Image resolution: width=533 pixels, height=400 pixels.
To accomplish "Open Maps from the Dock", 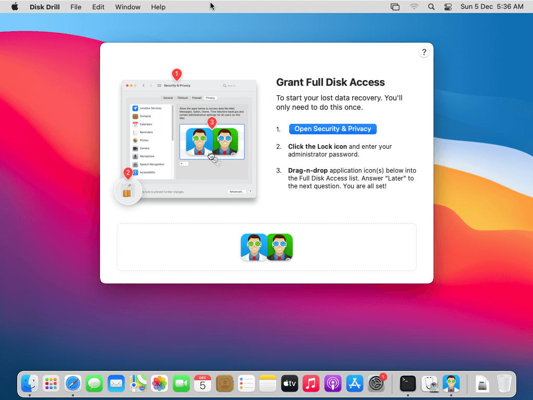I will tap(138, 384).
